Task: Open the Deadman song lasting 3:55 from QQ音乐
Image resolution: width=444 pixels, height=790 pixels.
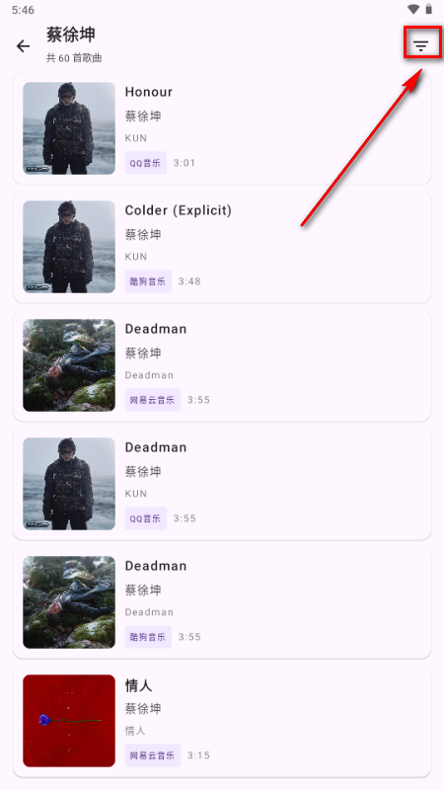Action: (222, 484)
